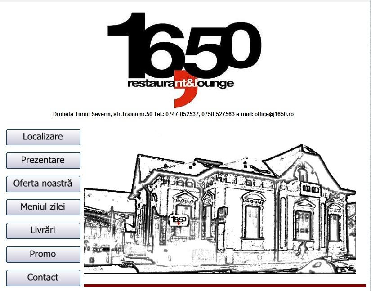
Task: Open the Promo page
Action: [43, 255]
